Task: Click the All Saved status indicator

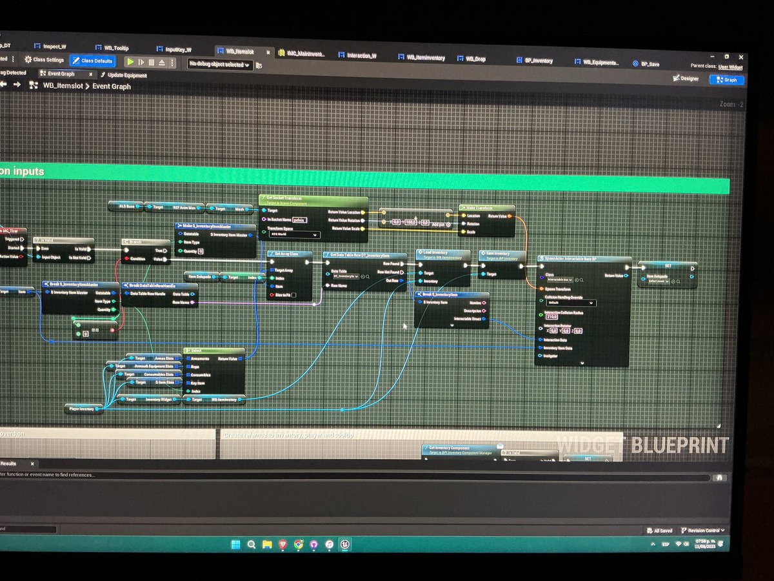Action: 660,530
